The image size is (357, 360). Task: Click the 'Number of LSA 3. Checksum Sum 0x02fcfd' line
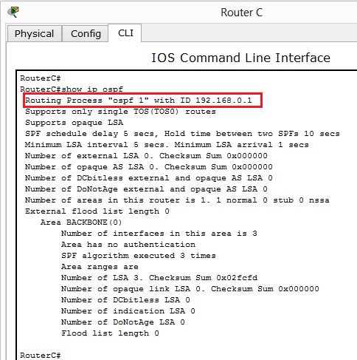pos(159,278)
